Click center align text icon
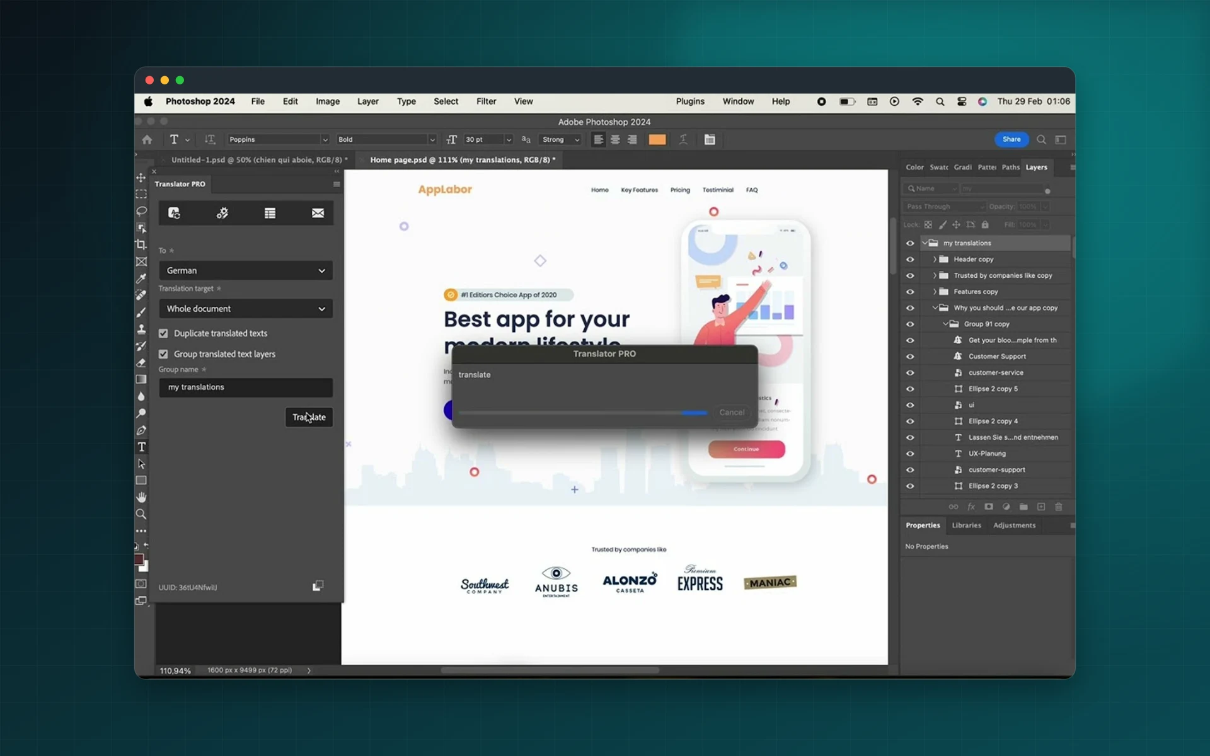This screenshot has height=756, width=1210. [615, 139]
